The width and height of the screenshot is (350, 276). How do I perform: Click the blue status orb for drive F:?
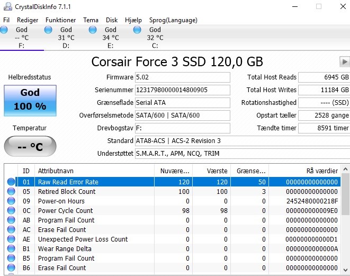pos(4,30)
